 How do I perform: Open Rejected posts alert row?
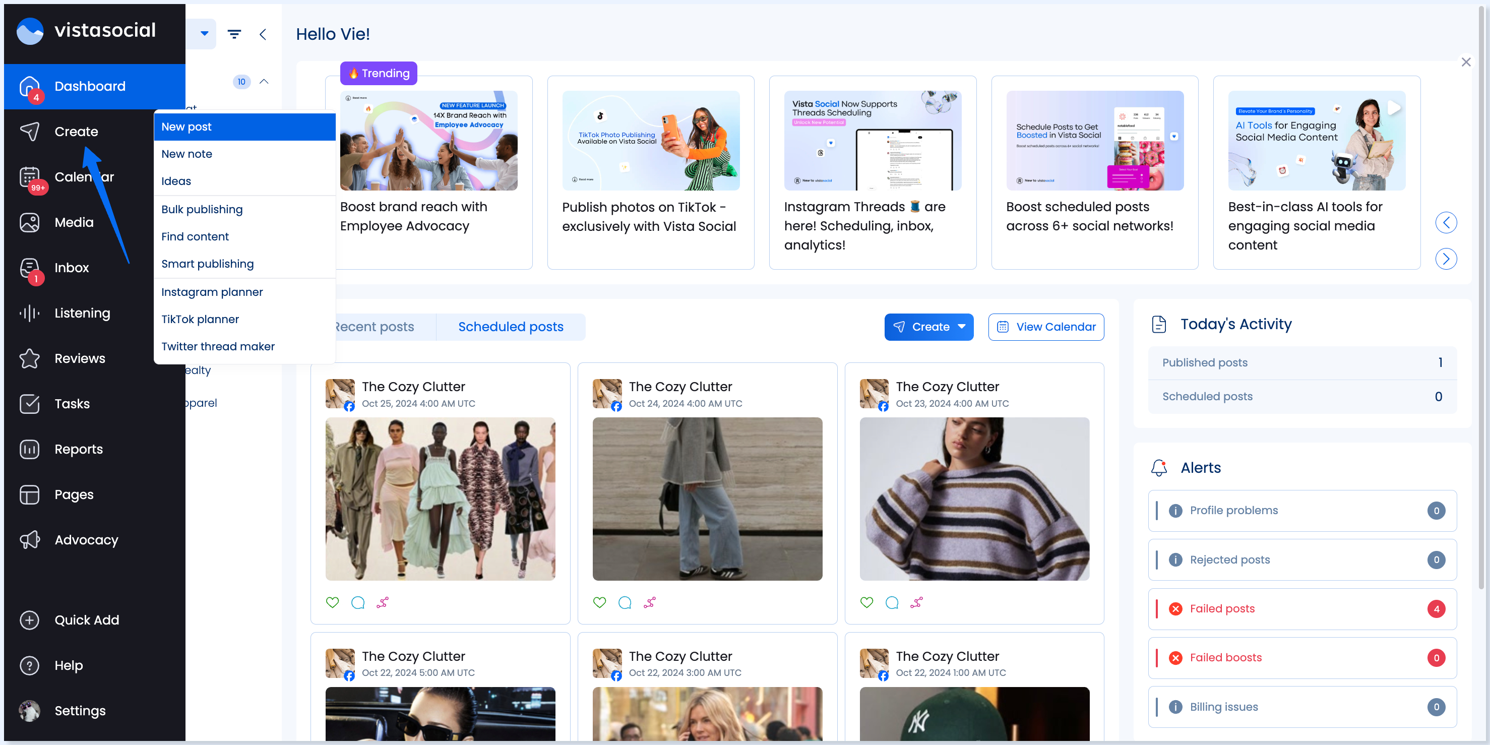click(1302, 560)
